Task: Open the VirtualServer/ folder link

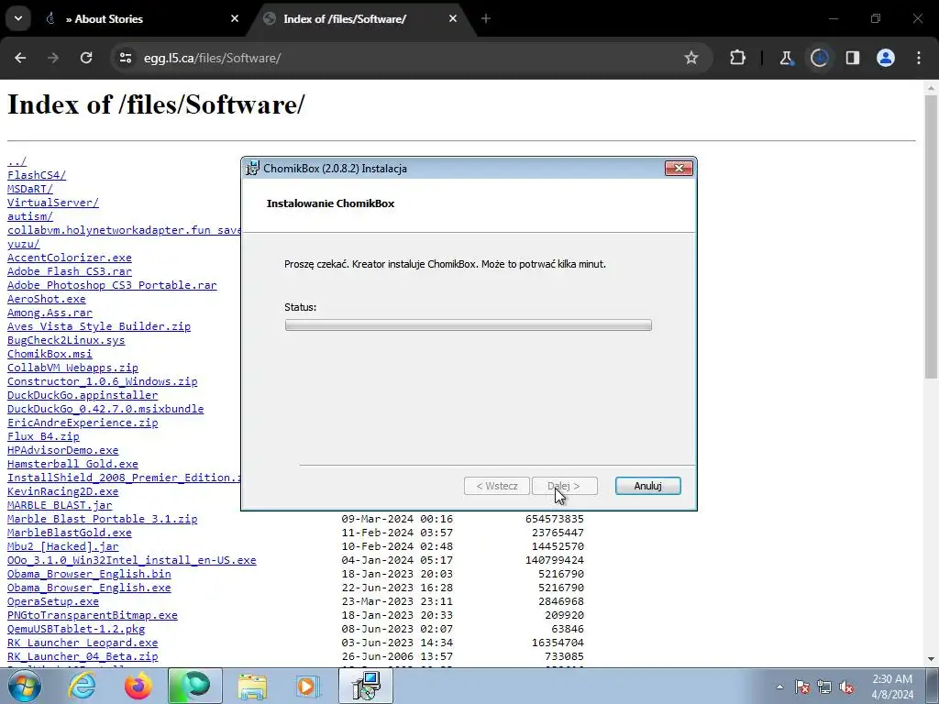Action: pyautogui.click(x=52, y=203)
